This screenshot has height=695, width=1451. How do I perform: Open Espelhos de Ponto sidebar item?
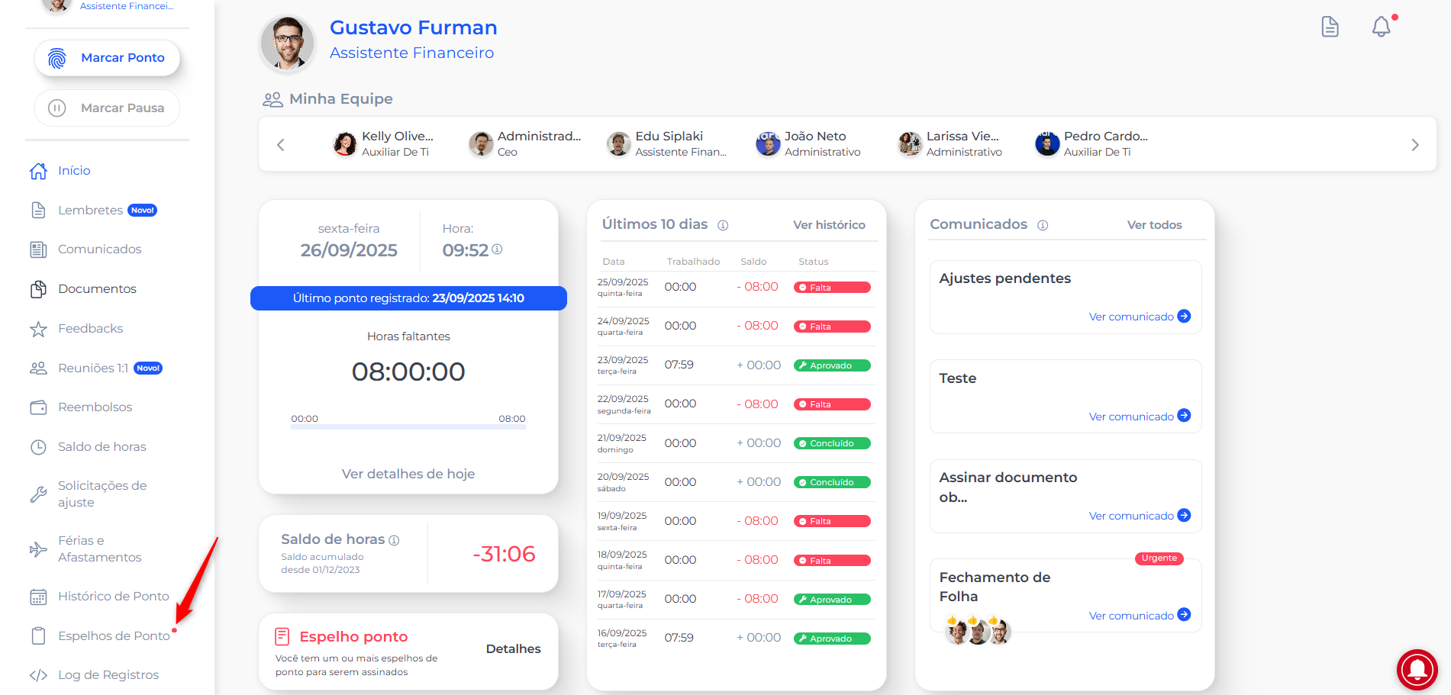[x=113, y=636]
